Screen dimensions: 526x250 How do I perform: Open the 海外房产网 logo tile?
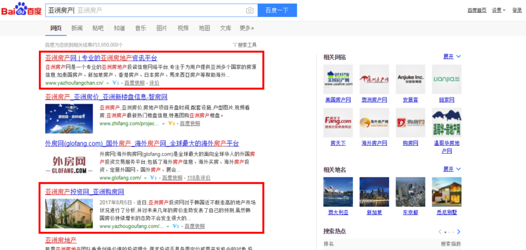(374, 122)
